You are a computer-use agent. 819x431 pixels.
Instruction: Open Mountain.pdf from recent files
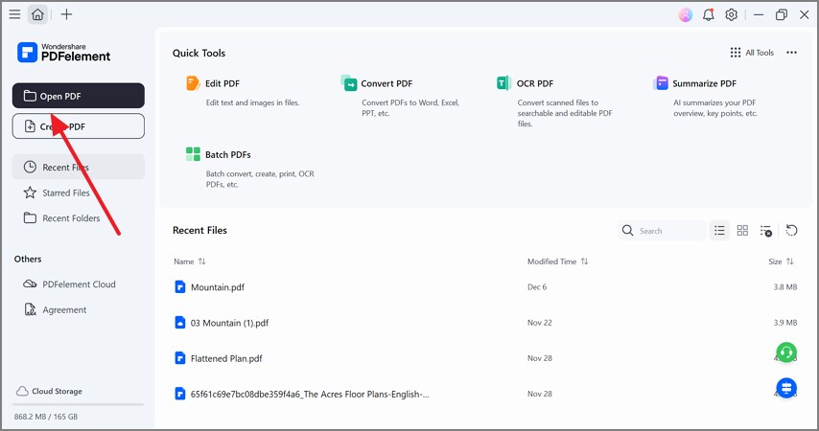coord(218,287)
